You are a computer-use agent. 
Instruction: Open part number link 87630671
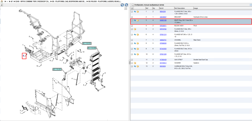tap(163, 26)
